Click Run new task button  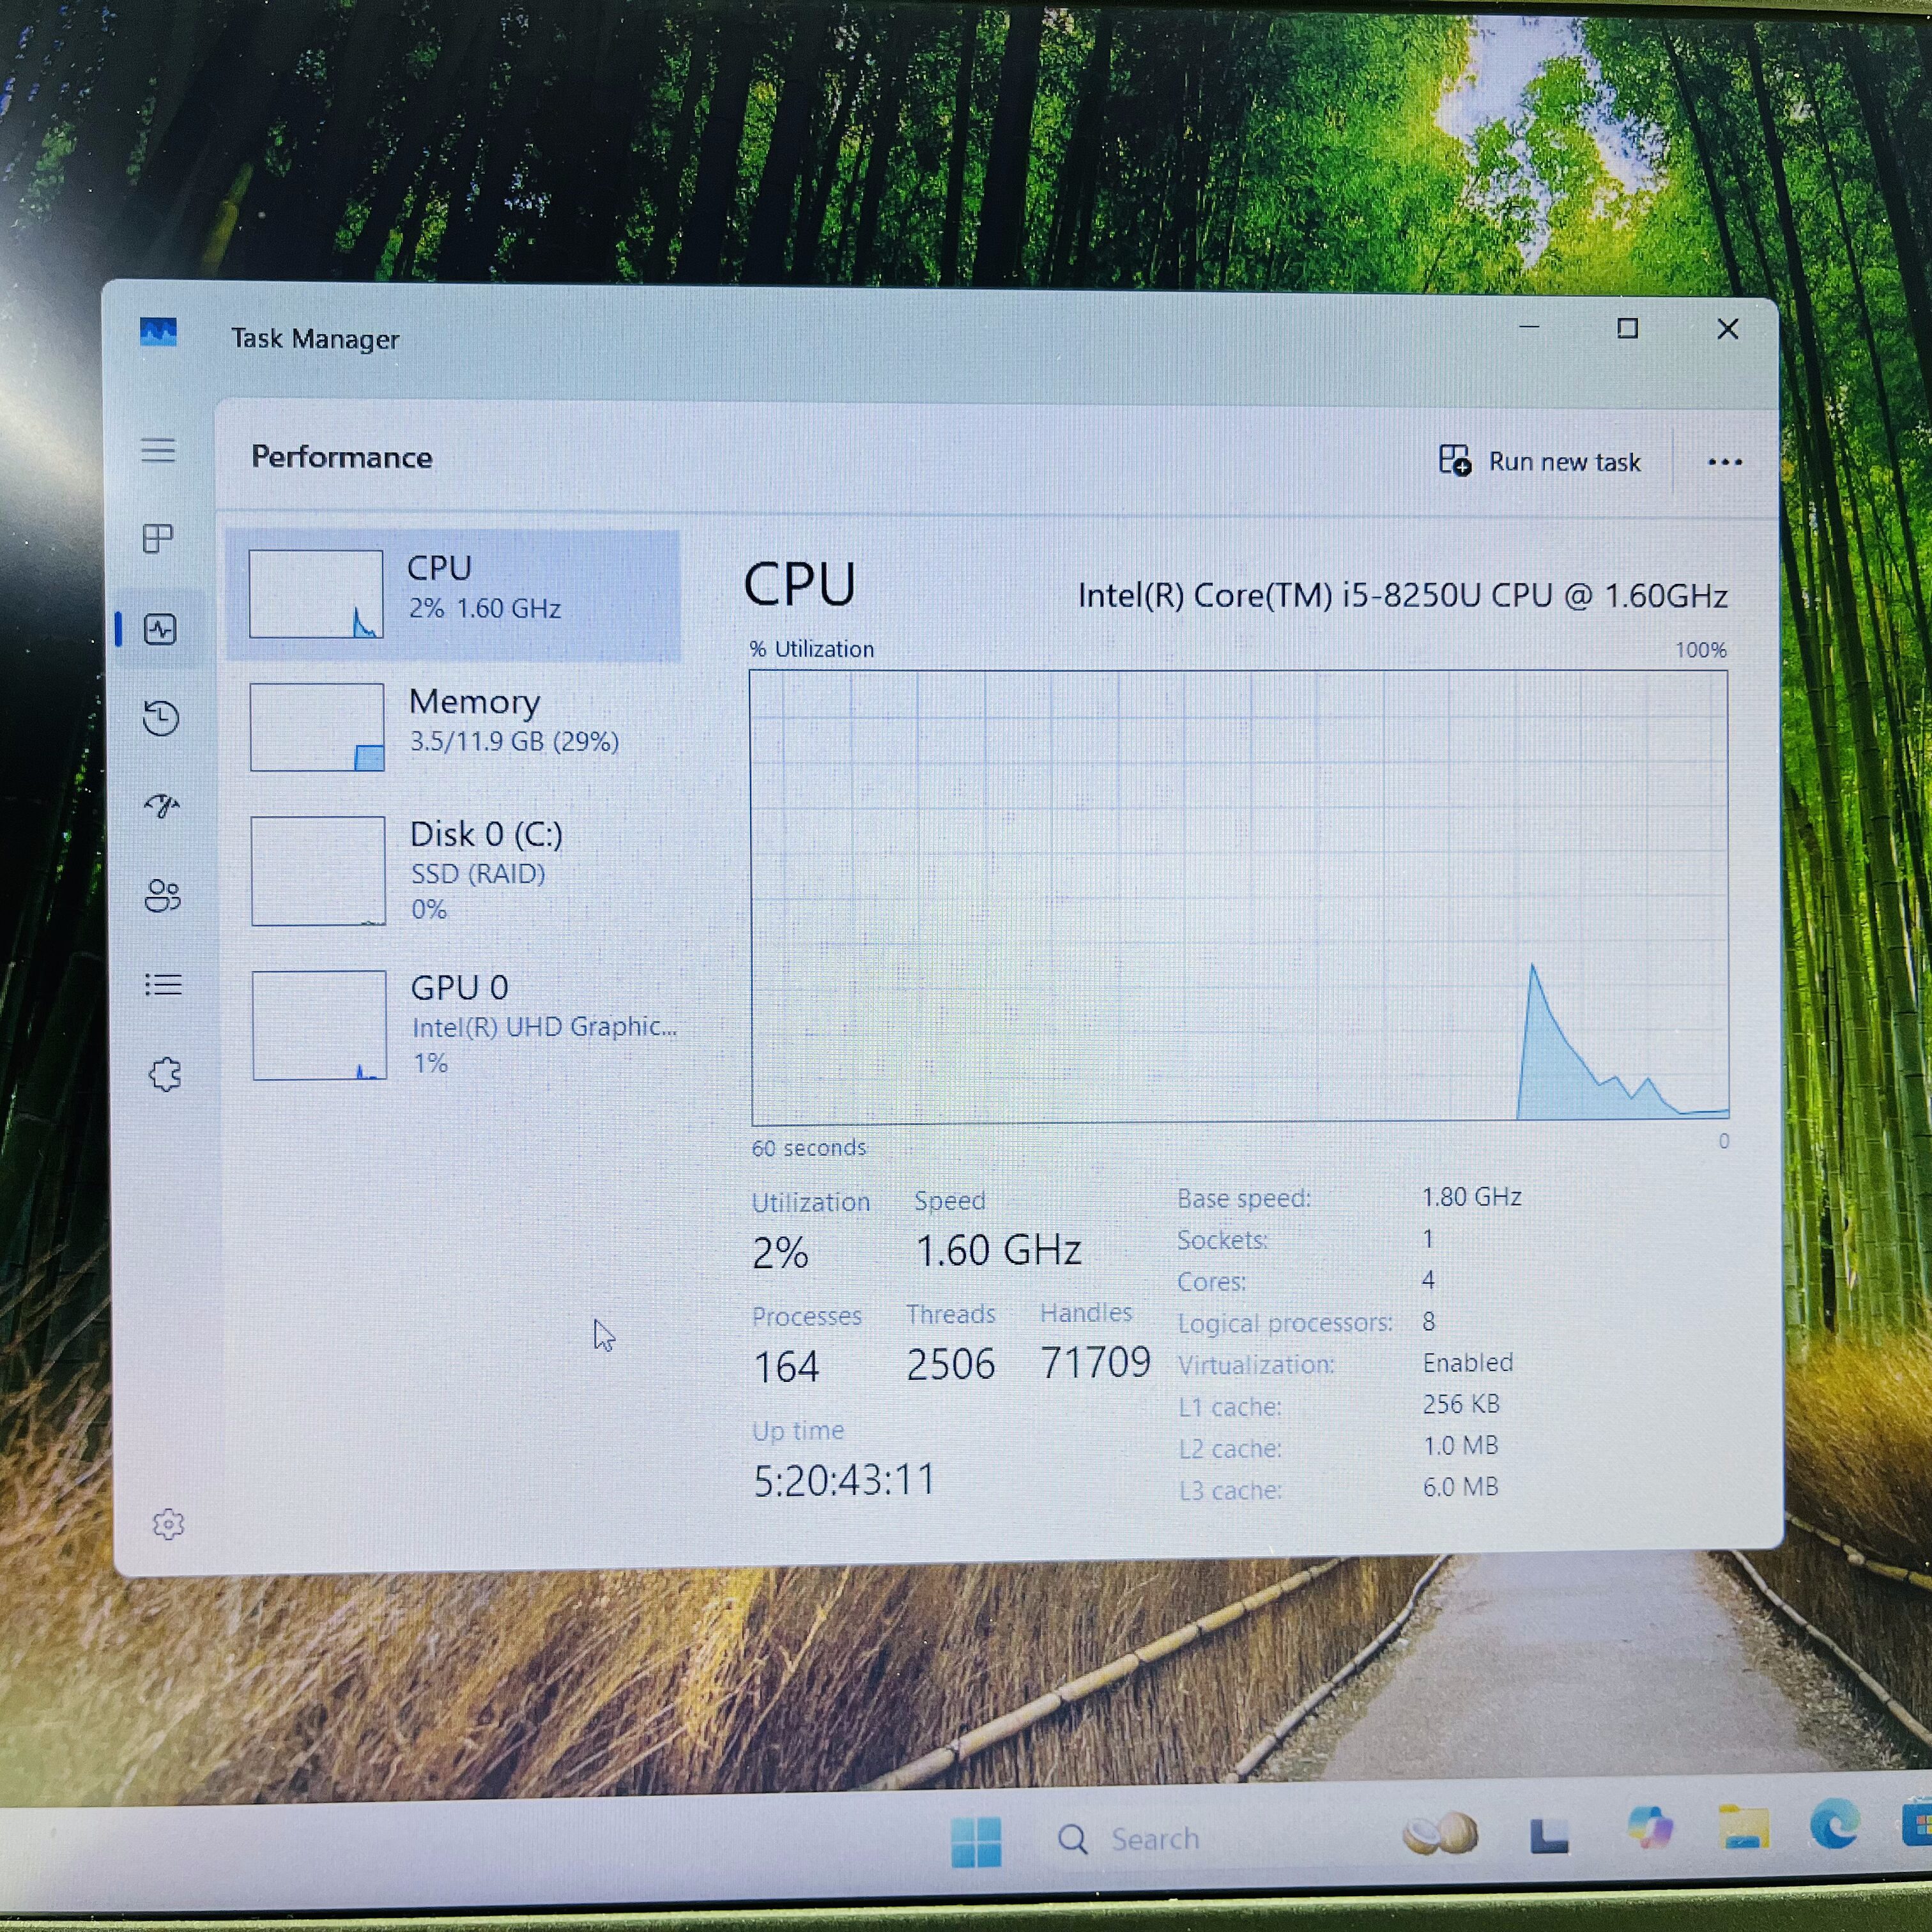1539,461
